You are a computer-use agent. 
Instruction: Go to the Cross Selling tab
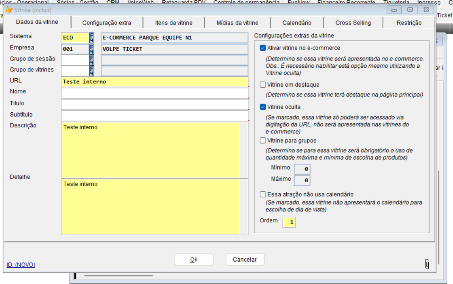[353, 23]
